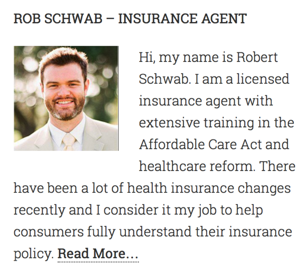304x274 pixels.
Task: Click the "health insurance changes" phrase
Action: (x=209, y=188)
